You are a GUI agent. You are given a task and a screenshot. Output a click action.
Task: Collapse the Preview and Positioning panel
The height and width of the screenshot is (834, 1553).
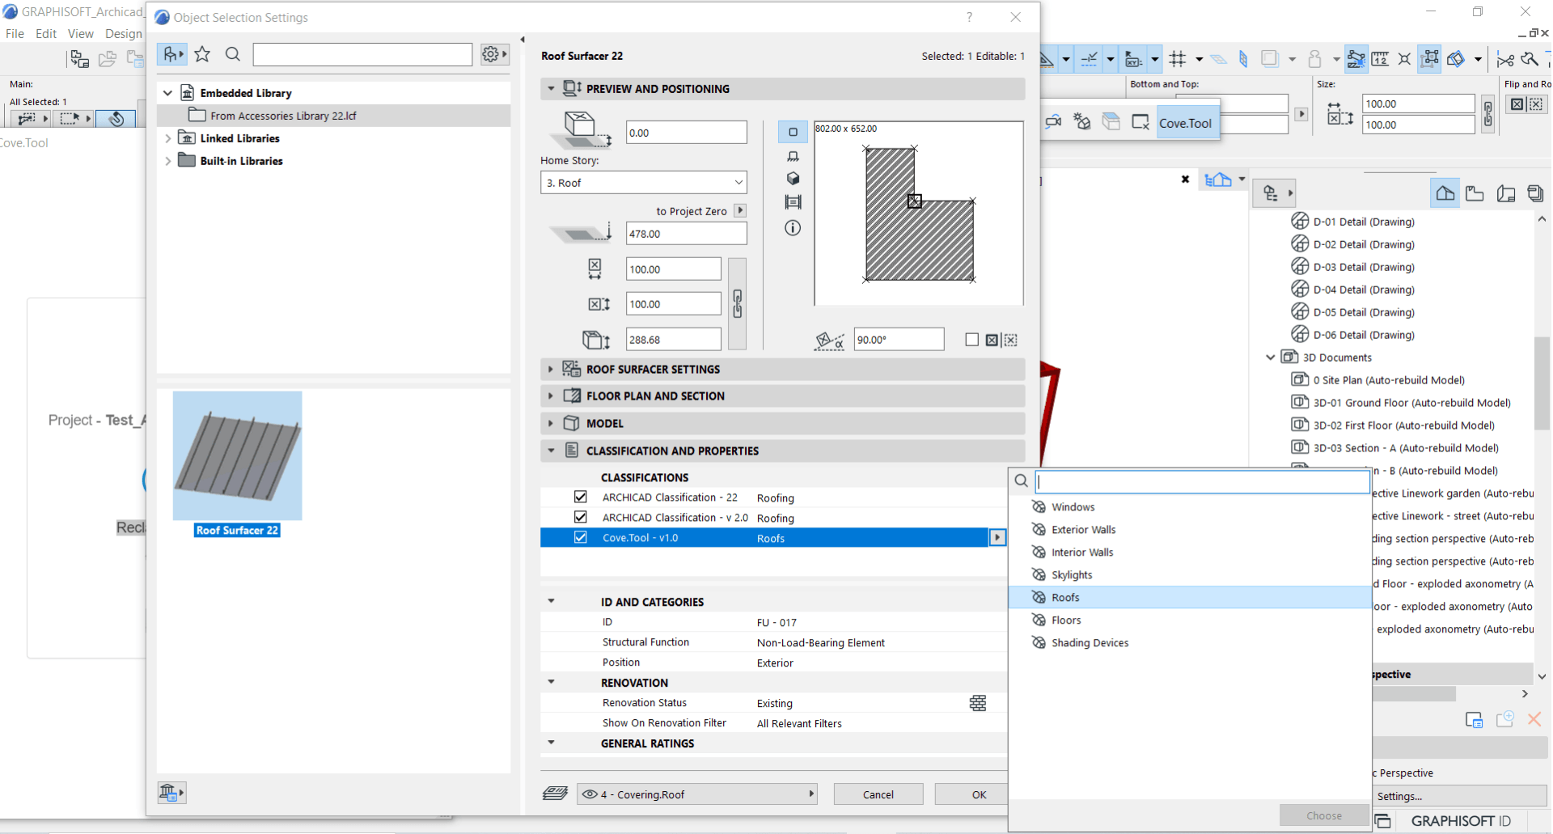[x=551, y=88]
